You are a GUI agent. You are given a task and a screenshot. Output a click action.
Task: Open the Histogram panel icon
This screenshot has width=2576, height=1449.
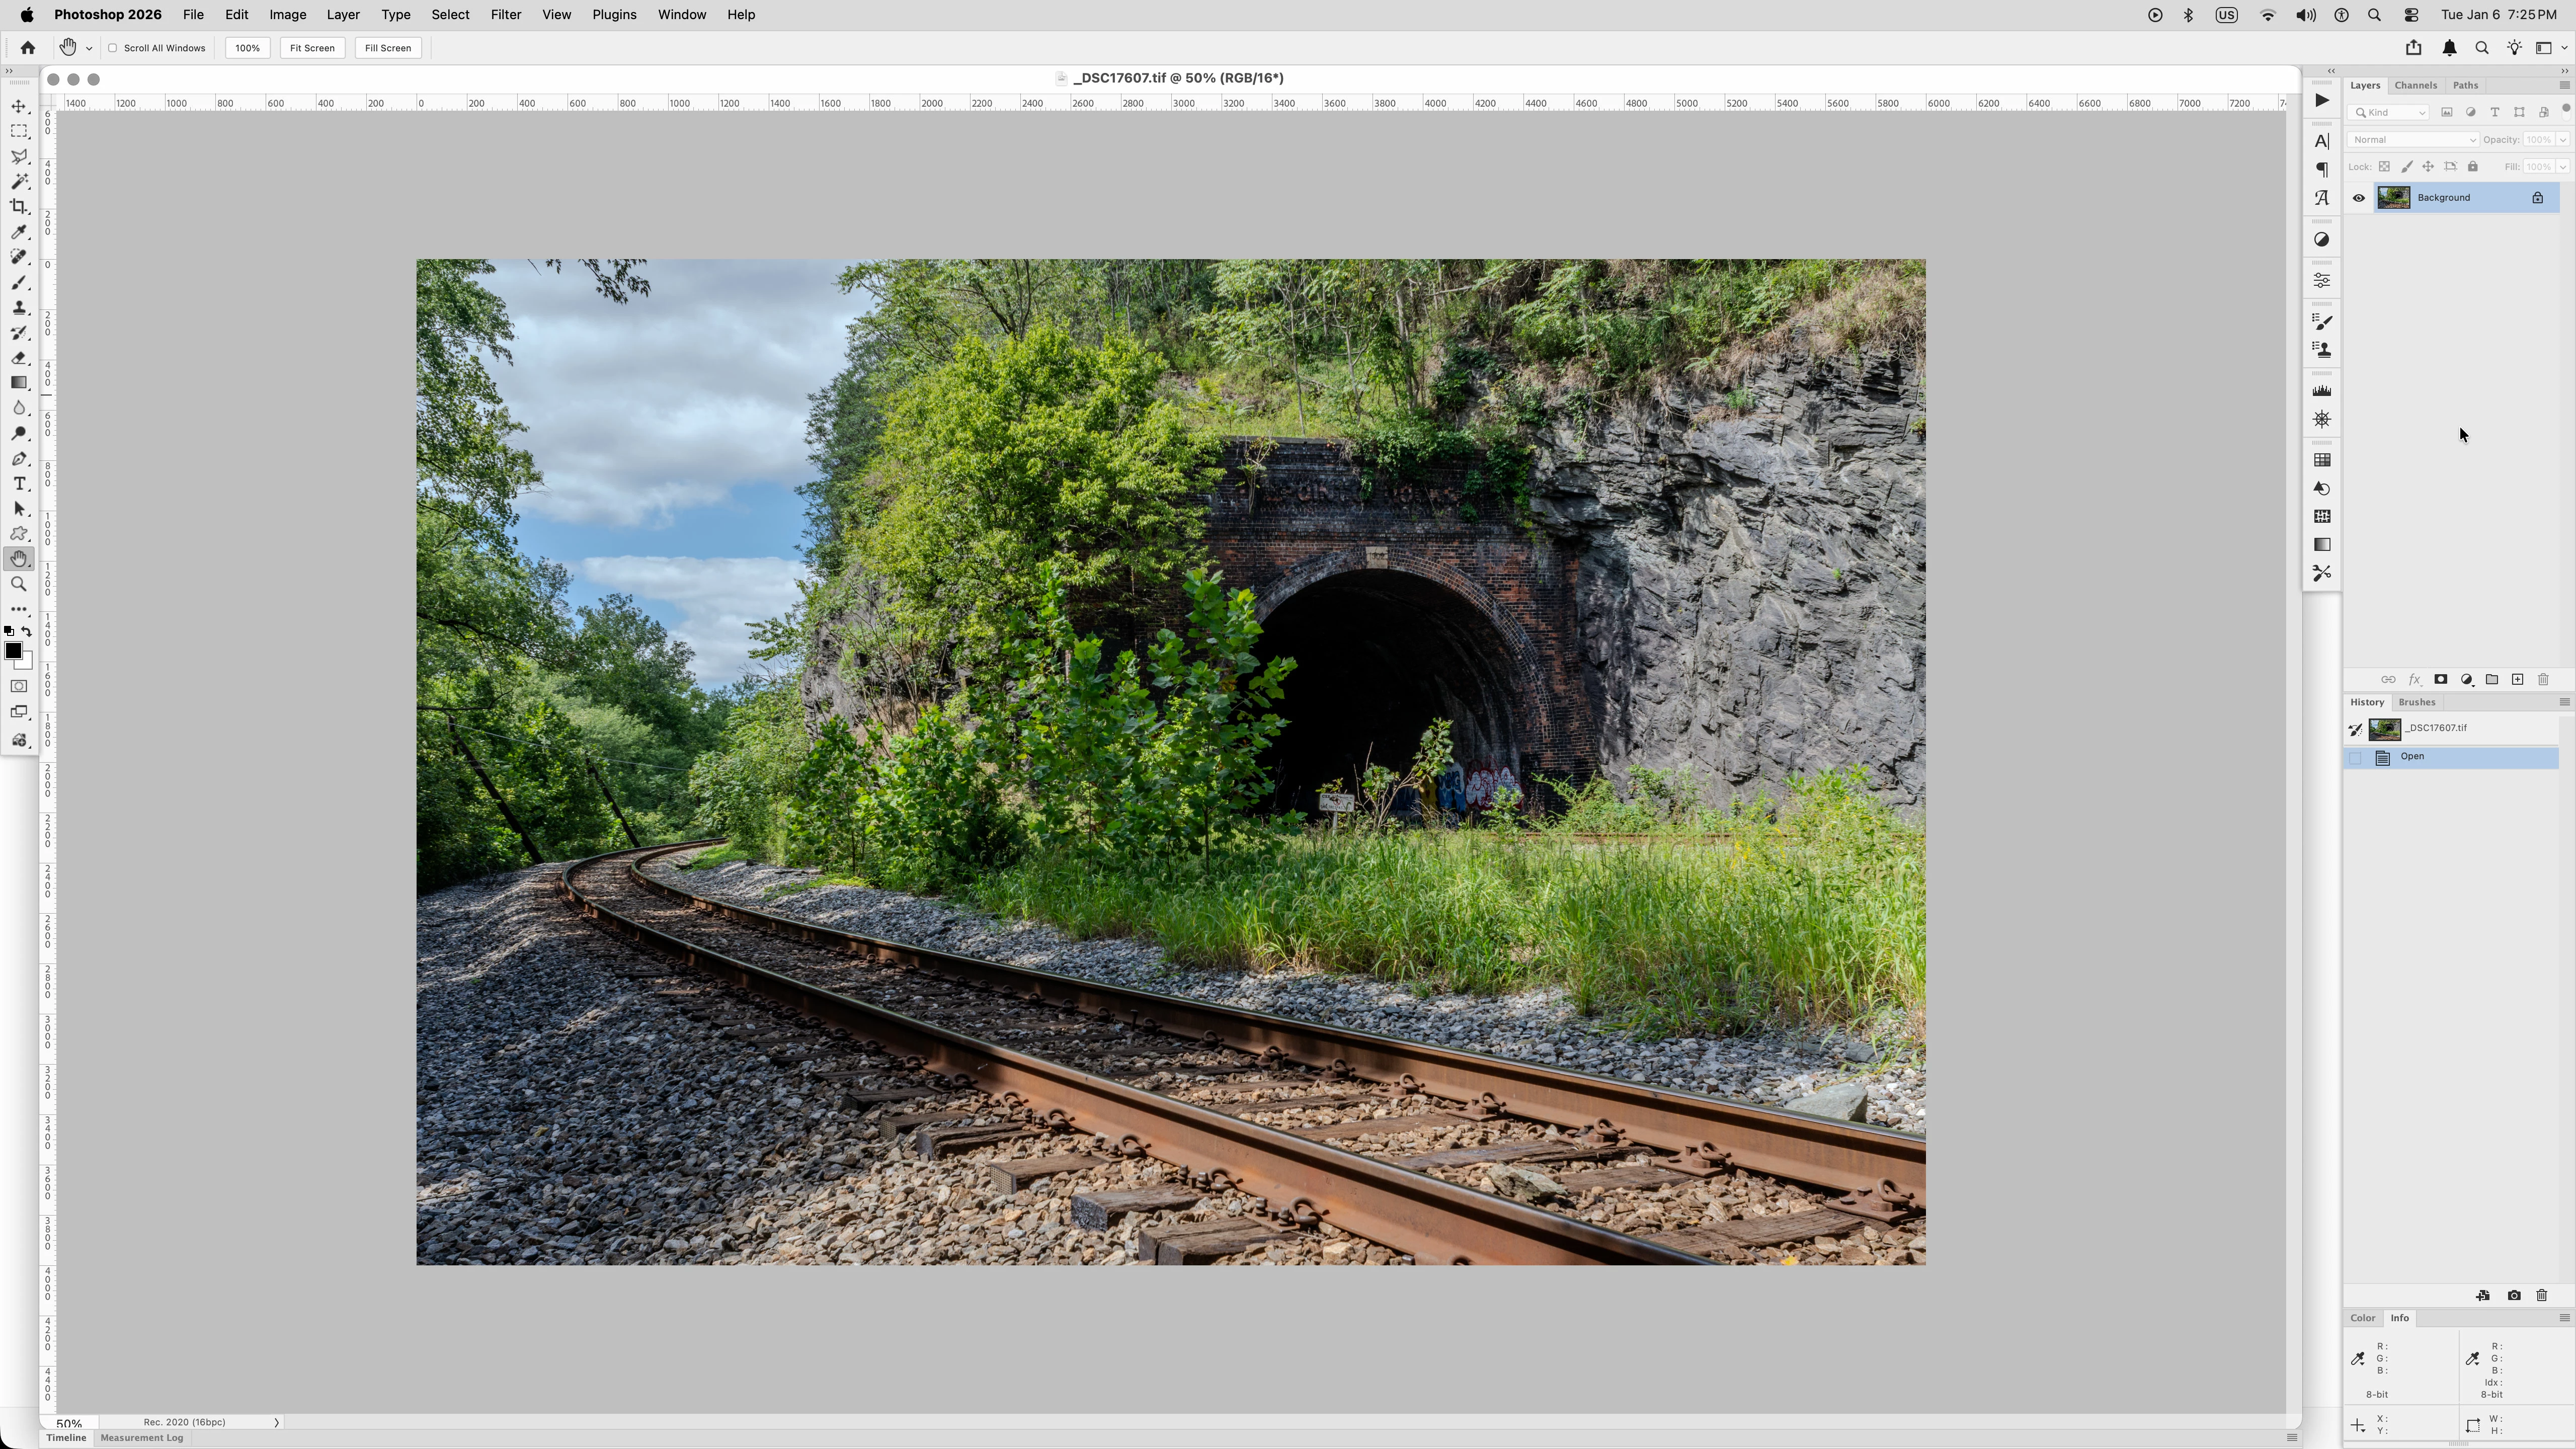pos(2322,391)
